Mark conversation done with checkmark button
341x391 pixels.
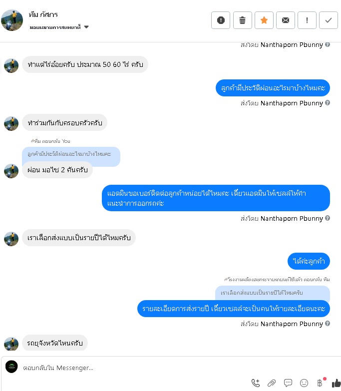pyautogui.click(x=329, y=20)
